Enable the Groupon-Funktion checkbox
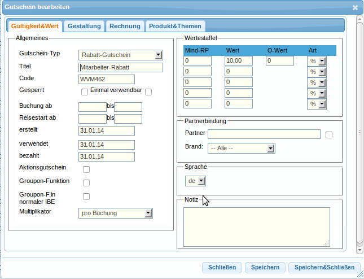 coord(86,183)
